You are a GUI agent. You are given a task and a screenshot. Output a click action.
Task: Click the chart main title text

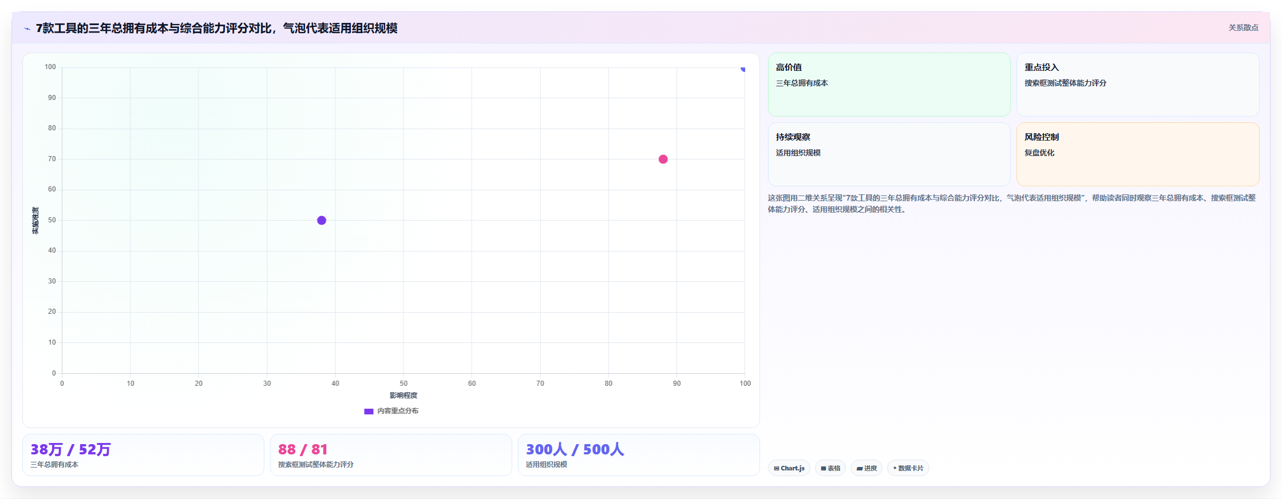pyautogui.click(x=216, y=28)
